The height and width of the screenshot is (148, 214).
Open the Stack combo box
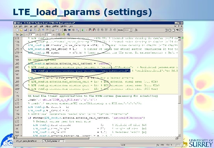click(128, 30)
